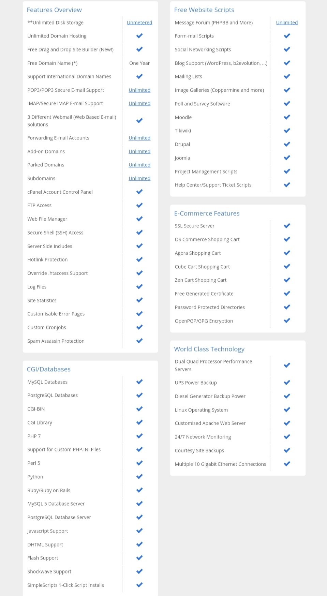Screen dimensions: 327x596
Task: Click the checkmark next to MySQL Databases
Action: [139, 382]
